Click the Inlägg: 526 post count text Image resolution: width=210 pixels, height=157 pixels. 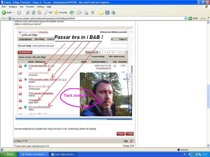pos(128,146)
